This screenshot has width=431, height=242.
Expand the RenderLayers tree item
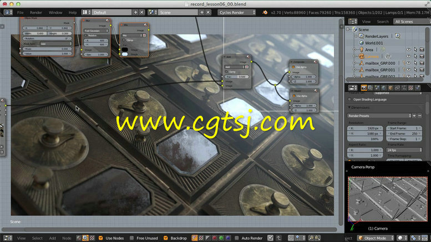356,36
